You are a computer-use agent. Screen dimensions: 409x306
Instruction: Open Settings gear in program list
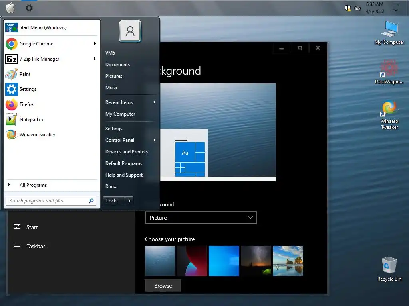(x=52, y=89)
